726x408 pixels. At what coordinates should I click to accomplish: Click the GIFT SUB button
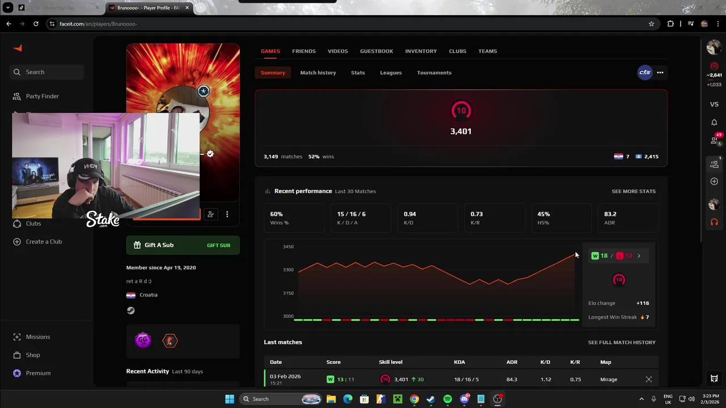tap(218, 245)
